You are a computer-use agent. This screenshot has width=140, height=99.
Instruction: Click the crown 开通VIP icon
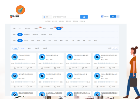102,16
